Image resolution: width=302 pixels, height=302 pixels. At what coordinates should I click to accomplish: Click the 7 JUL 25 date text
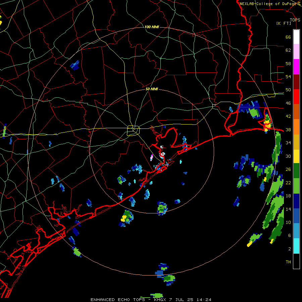pyautogui.click(x=181, y=300)
